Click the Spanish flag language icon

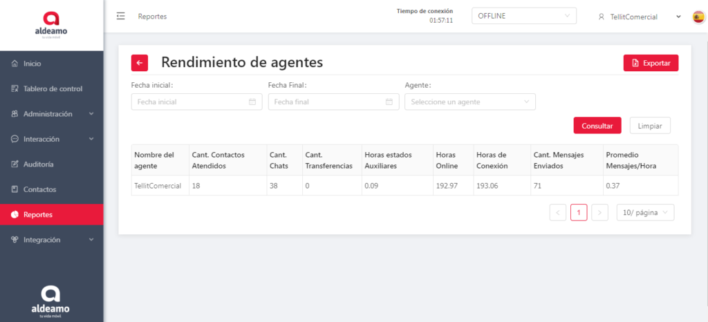698,17
